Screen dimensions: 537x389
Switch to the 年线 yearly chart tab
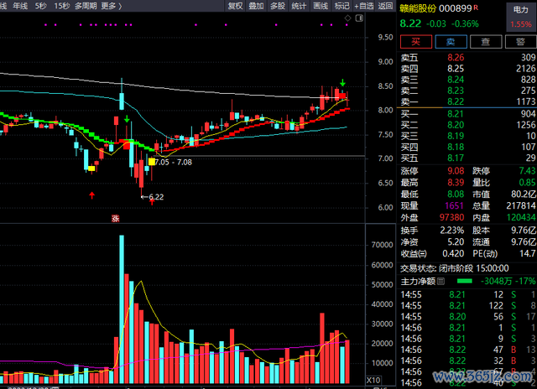click(x=19, y=6)
